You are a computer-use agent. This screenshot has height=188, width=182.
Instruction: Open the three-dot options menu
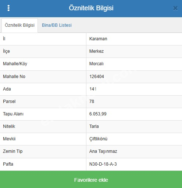pos(8,8)
